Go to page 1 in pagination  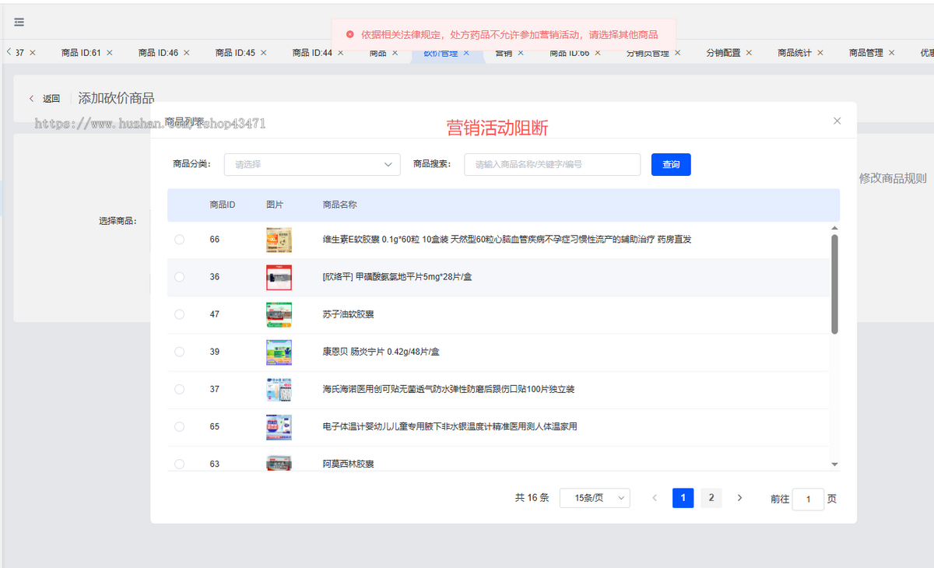tap(683, 498)
